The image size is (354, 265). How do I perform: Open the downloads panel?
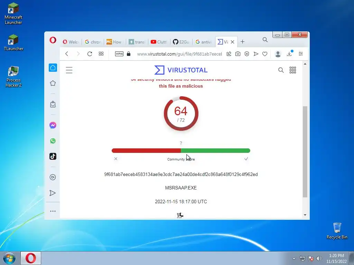289,53
